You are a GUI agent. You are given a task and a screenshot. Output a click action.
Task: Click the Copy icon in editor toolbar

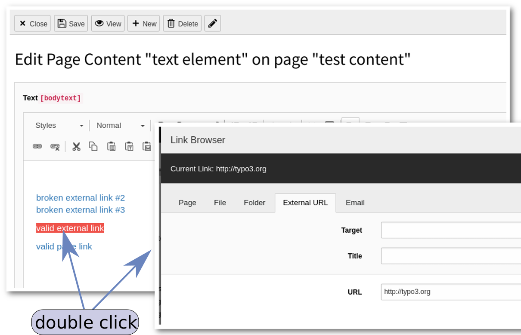click(93, 147)
